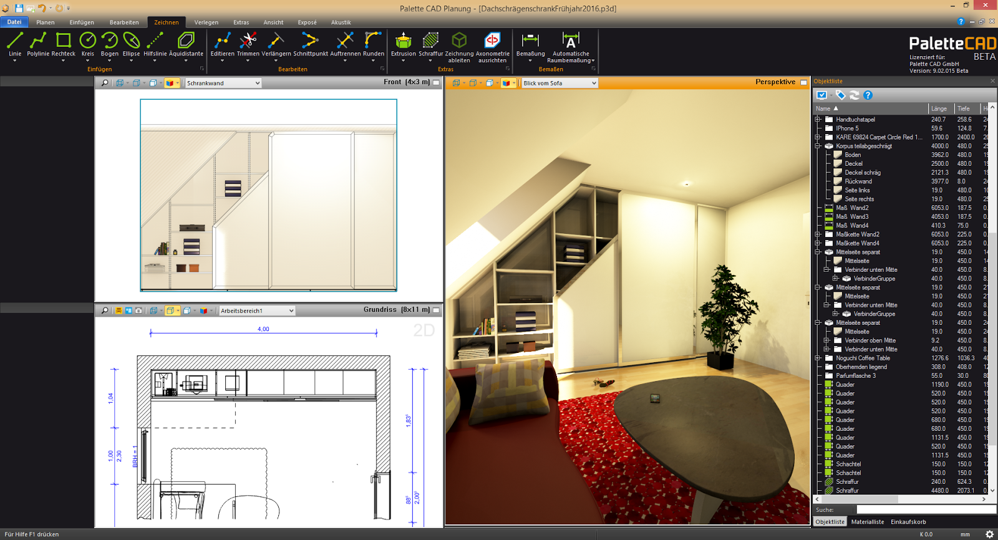Select the Schnittpunkt tool

coord(310,46)
